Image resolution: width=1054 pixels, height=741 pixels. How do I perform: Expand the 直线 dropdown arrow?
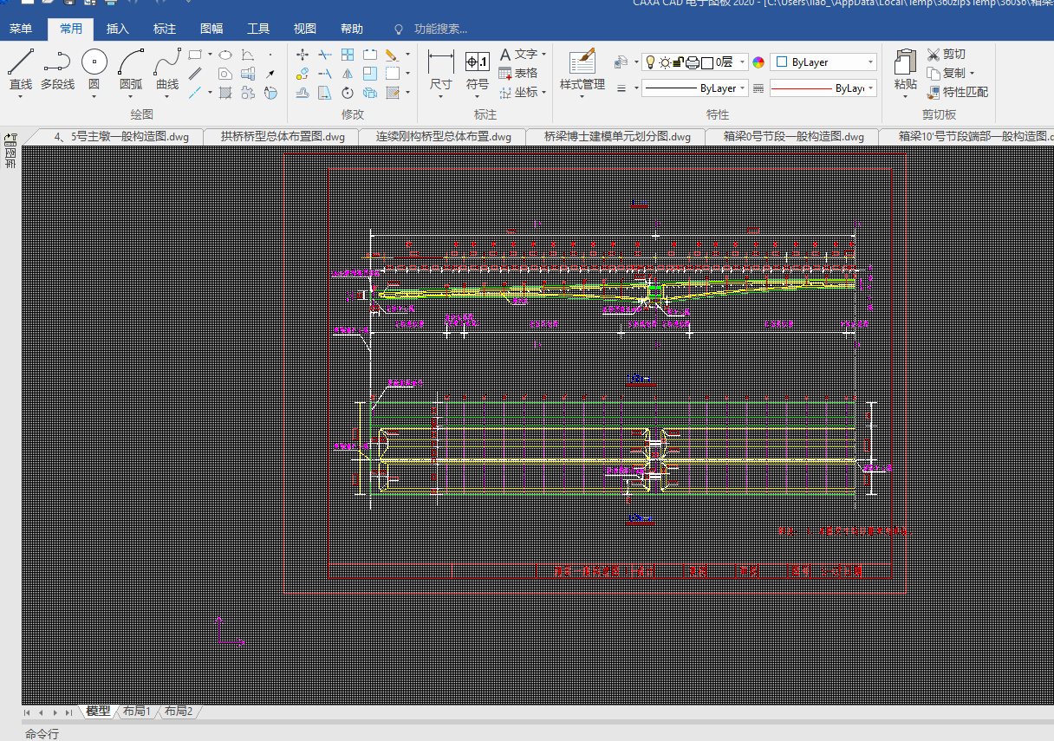pos(21,97)
